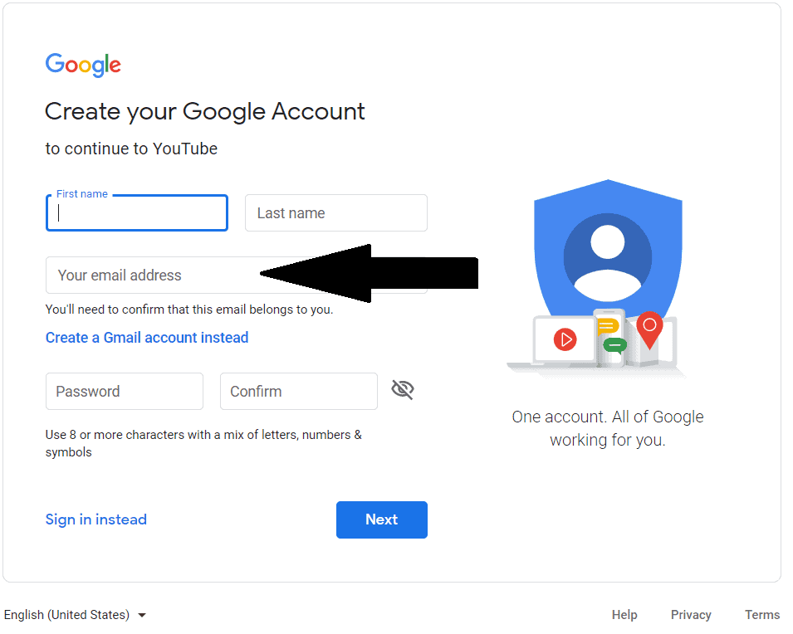Select the Your email address field

[x=149, y=276]
